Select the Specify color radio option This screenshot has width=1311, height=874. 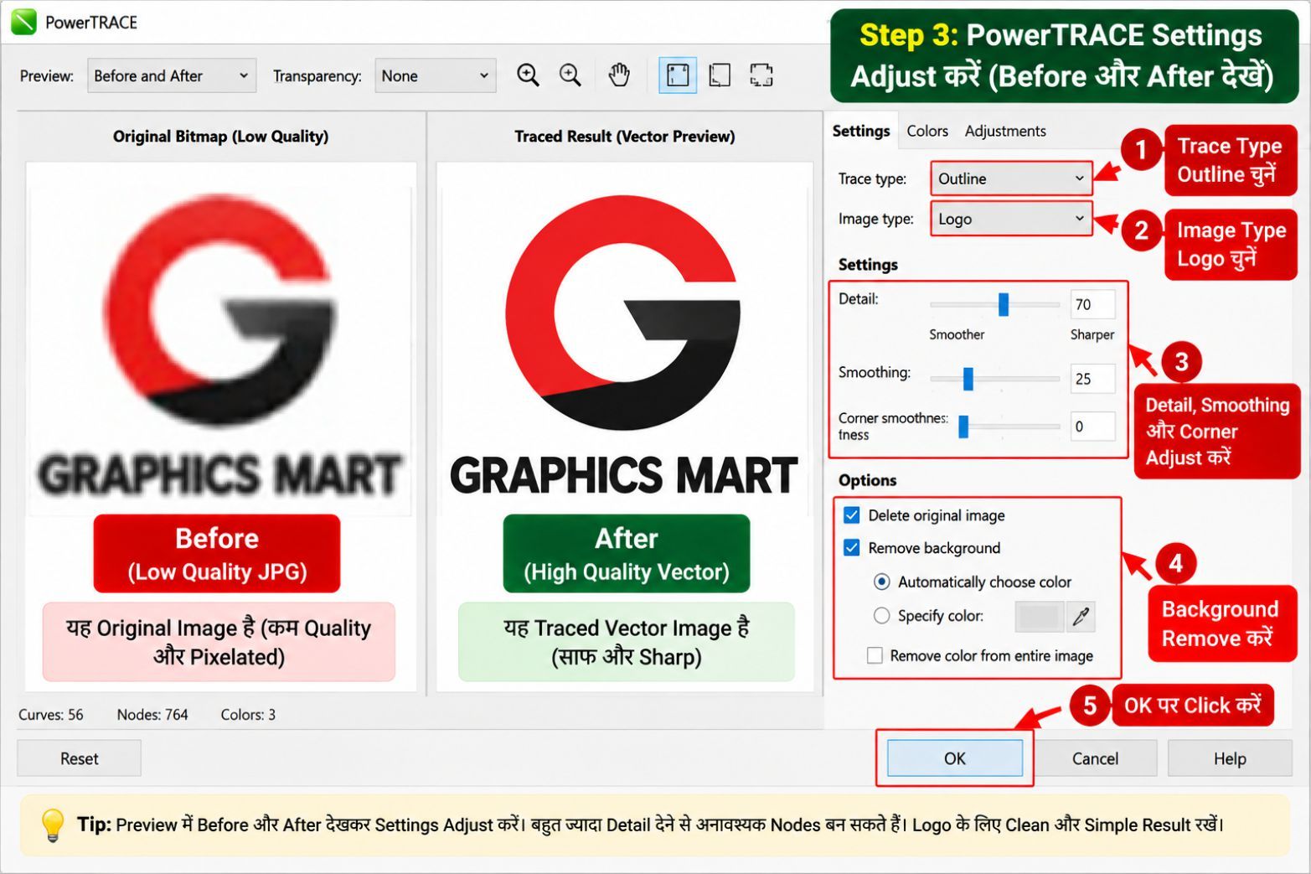[881, 616]
